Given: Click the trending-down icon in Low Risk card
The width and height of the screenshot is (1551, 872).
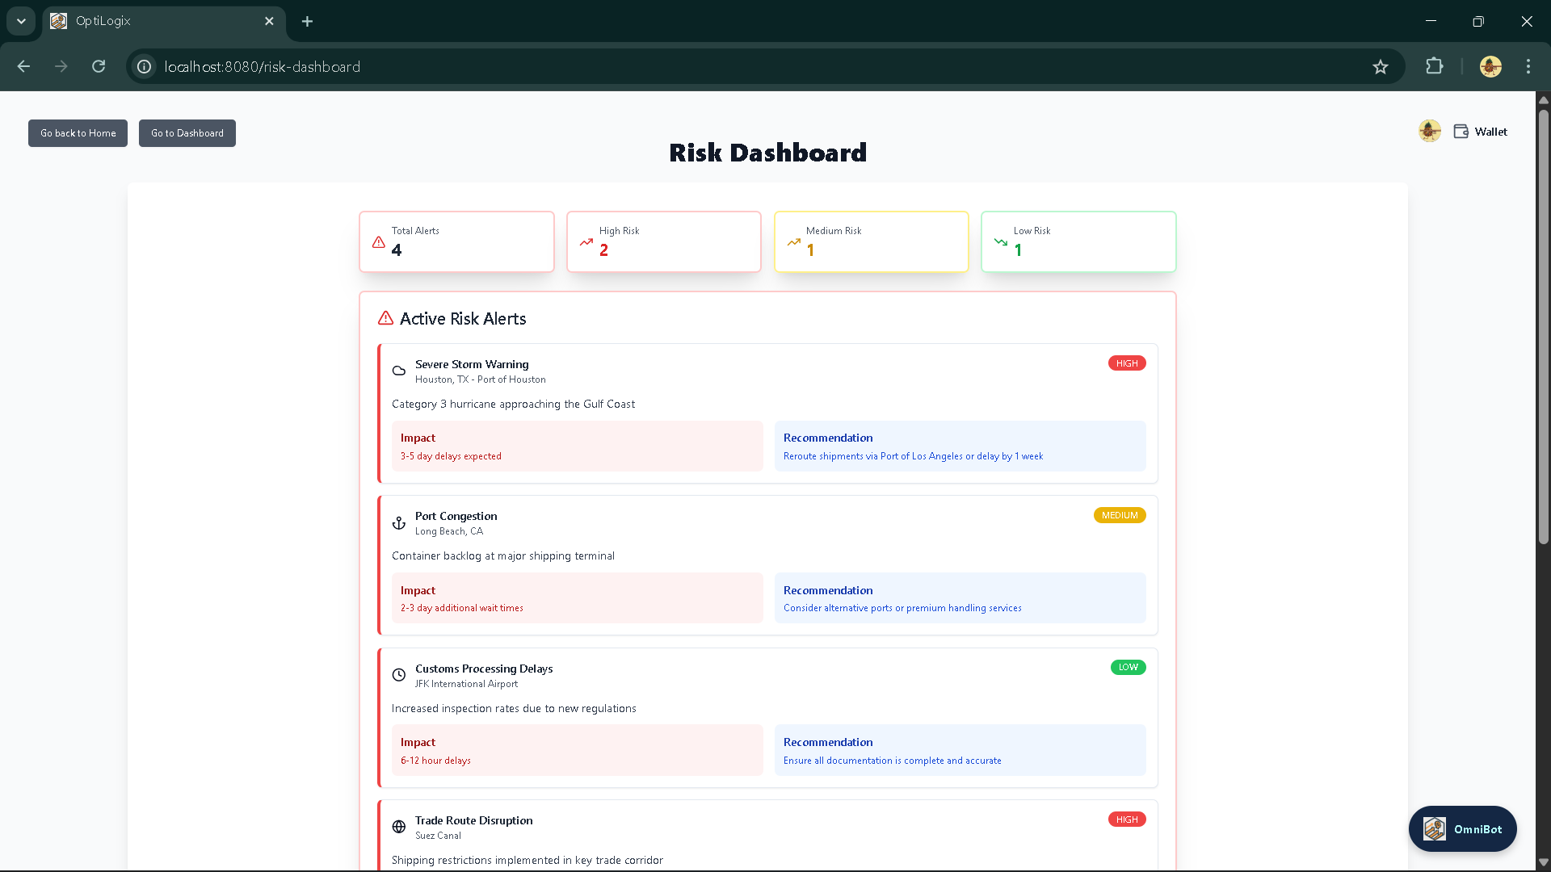Looking at the screenshot, I should click(1000, 242).
